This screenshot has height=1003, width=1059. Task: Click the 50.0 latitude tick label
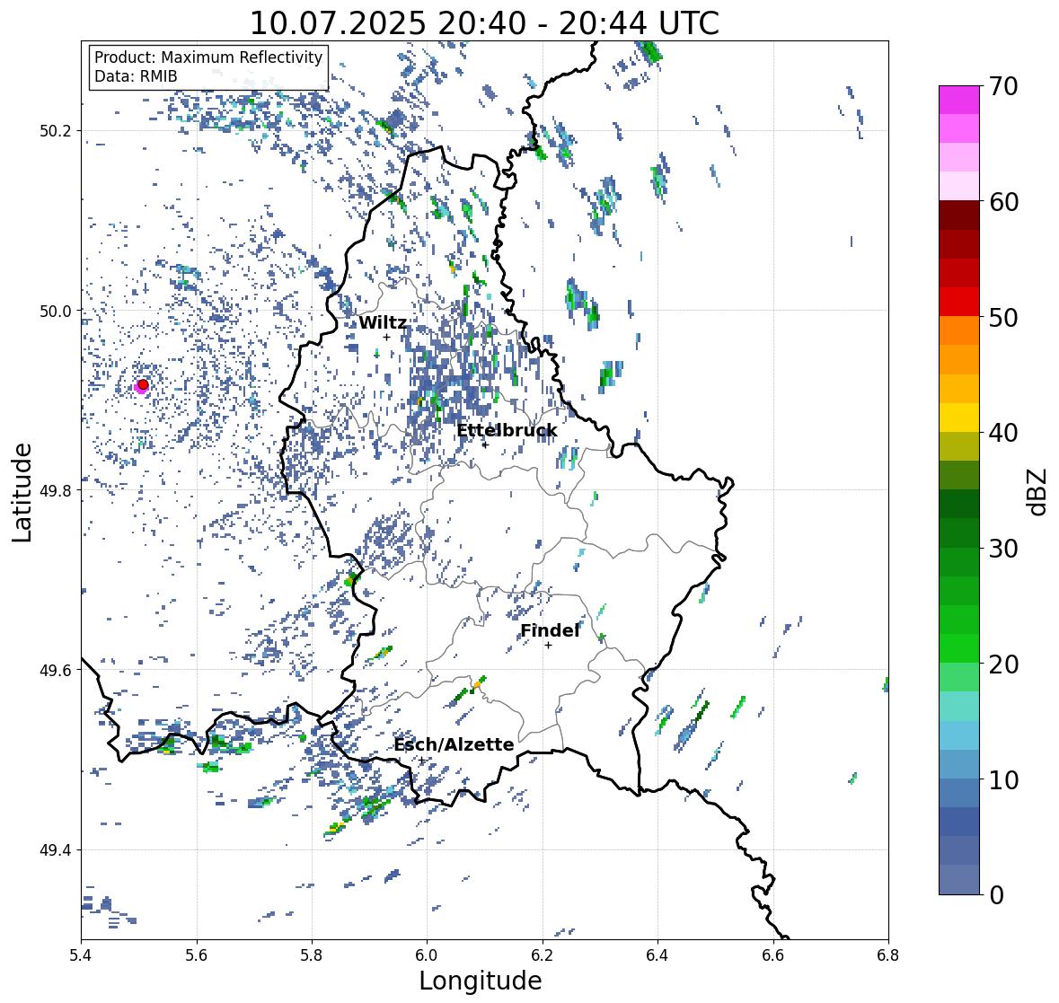click(56, 312)
